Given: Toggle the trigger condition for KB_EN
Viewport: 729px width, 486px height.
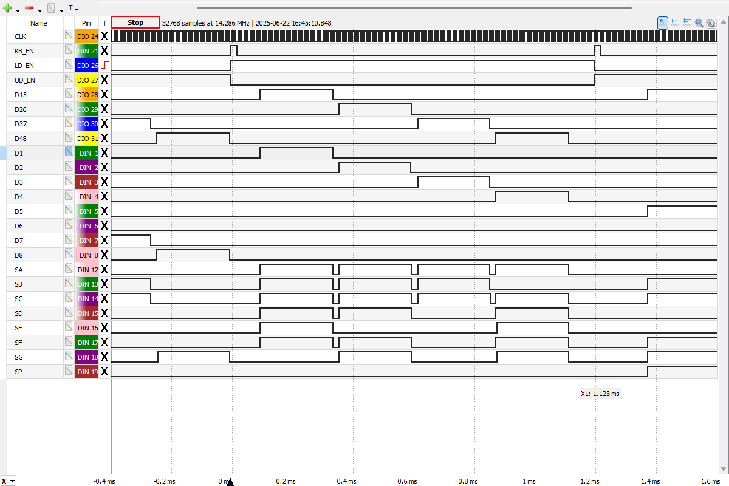Looking at the screenshot, I should 104,51.
